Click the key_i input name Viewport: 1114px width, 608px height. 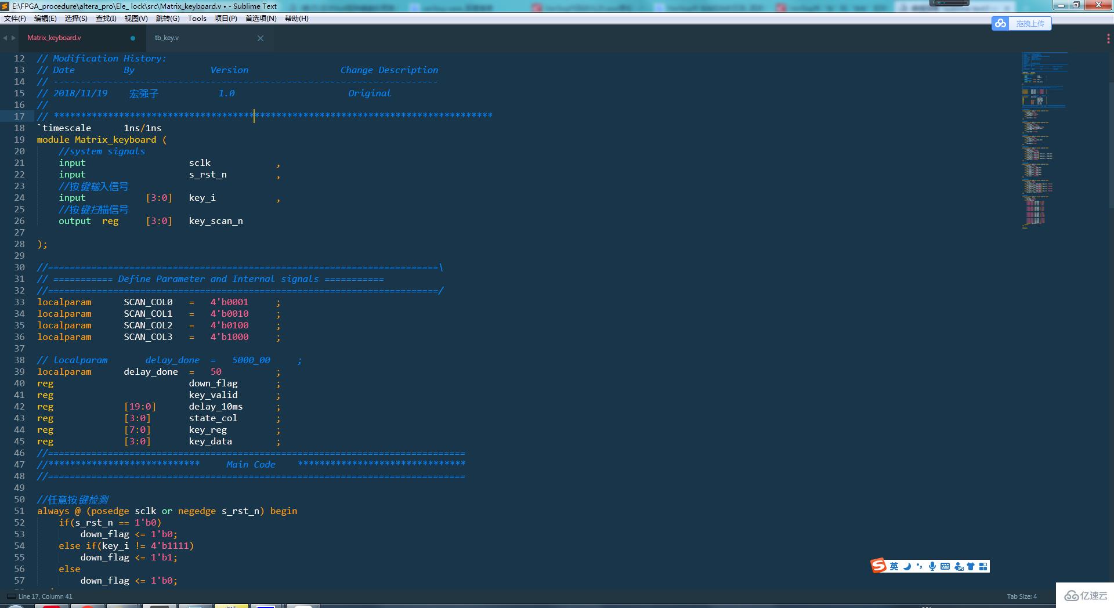(x=202, y=197)
